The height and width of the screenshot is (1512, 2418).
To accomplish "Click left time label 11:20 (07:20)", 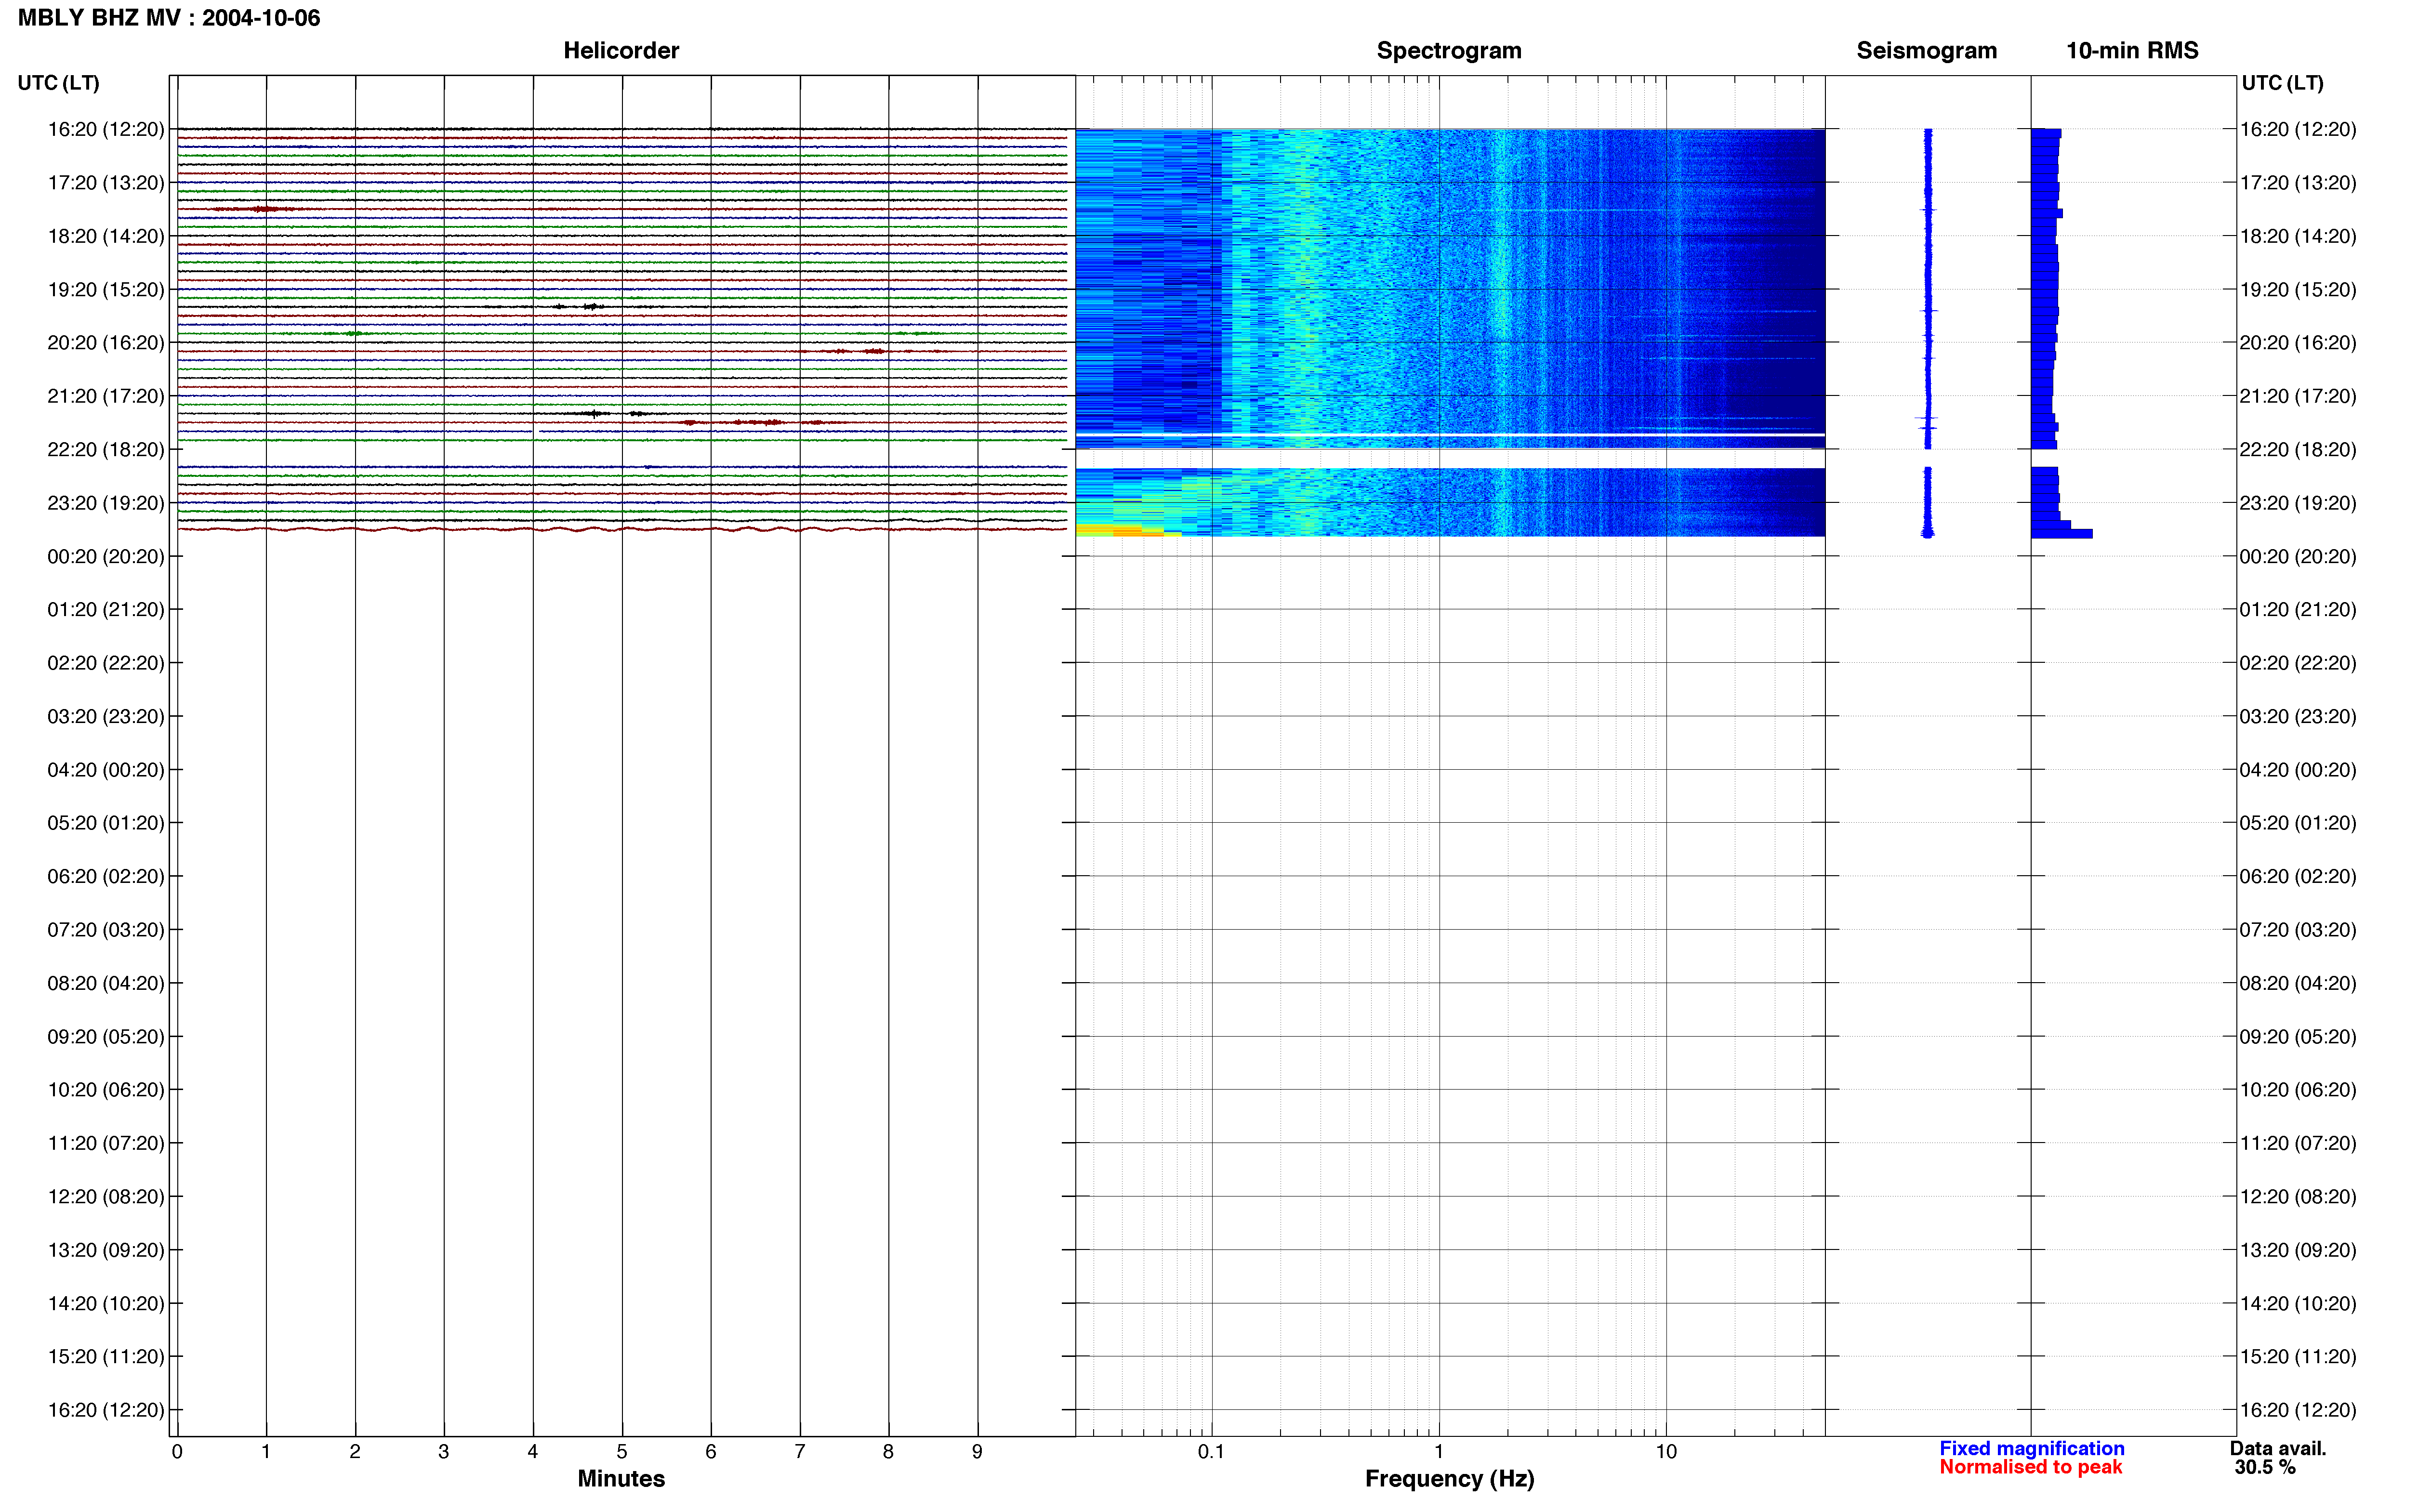I will click(106, 1143).
